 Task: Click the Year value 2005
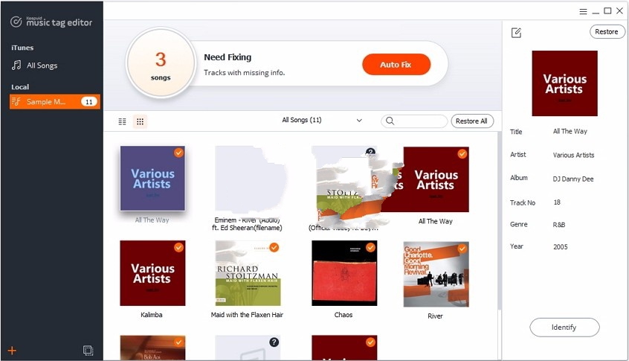coord(561,247)
